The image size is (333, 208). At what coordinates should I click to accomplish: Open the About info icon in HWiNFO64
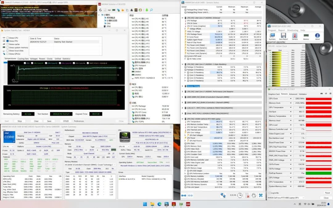(317, 36)
